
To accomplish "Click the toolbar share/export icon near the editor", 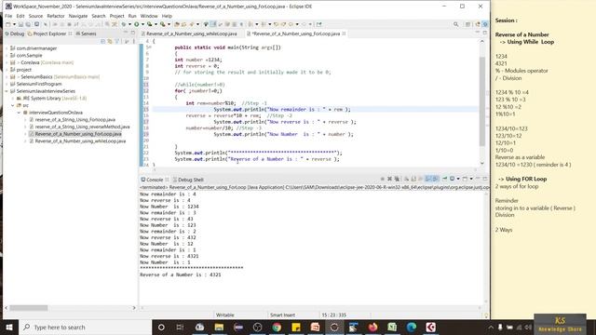I will tap(318, 24).
